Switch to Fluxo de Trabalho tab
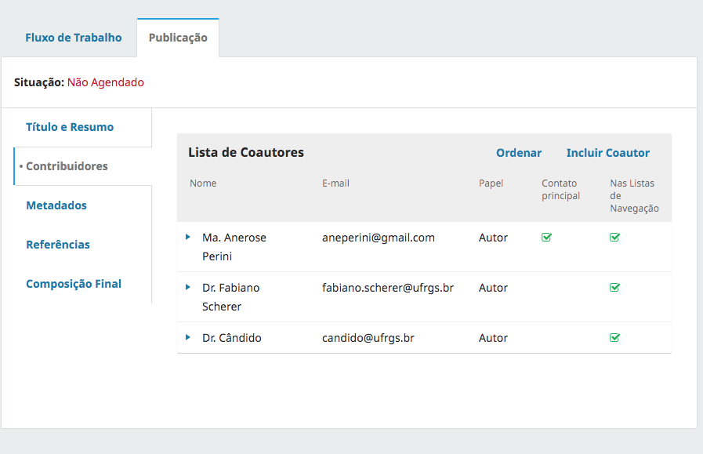The width and height of the screenshot is (703, 454). point(74,38)
